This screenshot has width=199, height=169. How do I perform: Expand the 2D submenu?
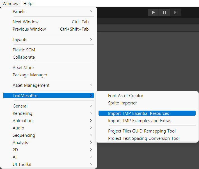49,150
